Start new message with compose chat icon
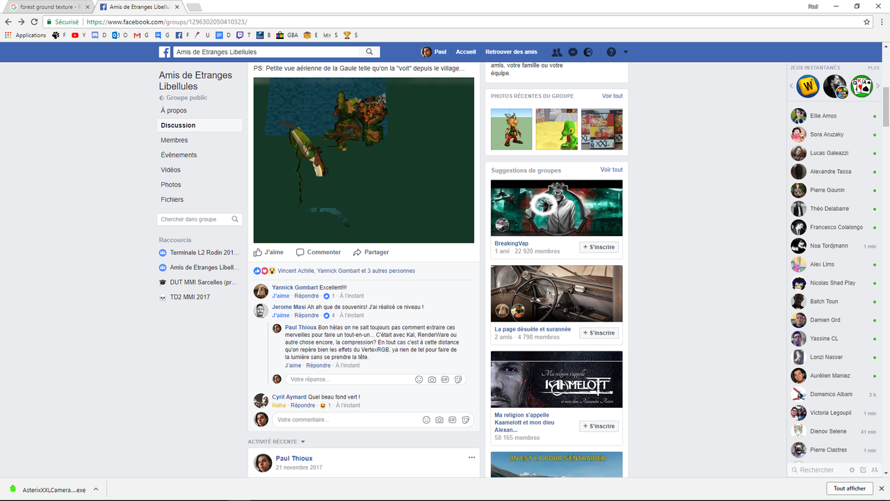890x501 pixels. [x=863, y=470]
